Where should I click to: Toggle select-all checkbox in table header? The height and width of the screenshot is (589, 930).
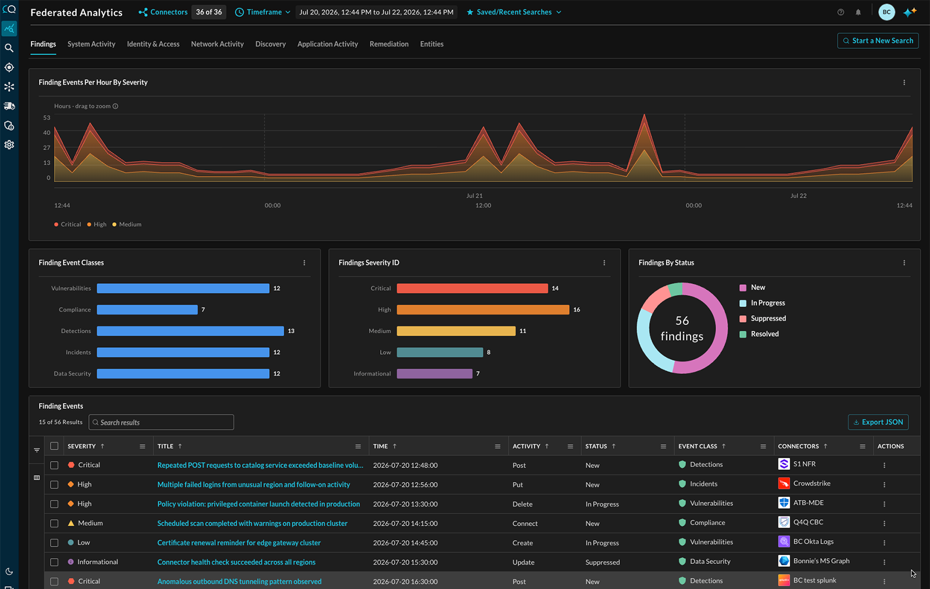coord(54,446)
